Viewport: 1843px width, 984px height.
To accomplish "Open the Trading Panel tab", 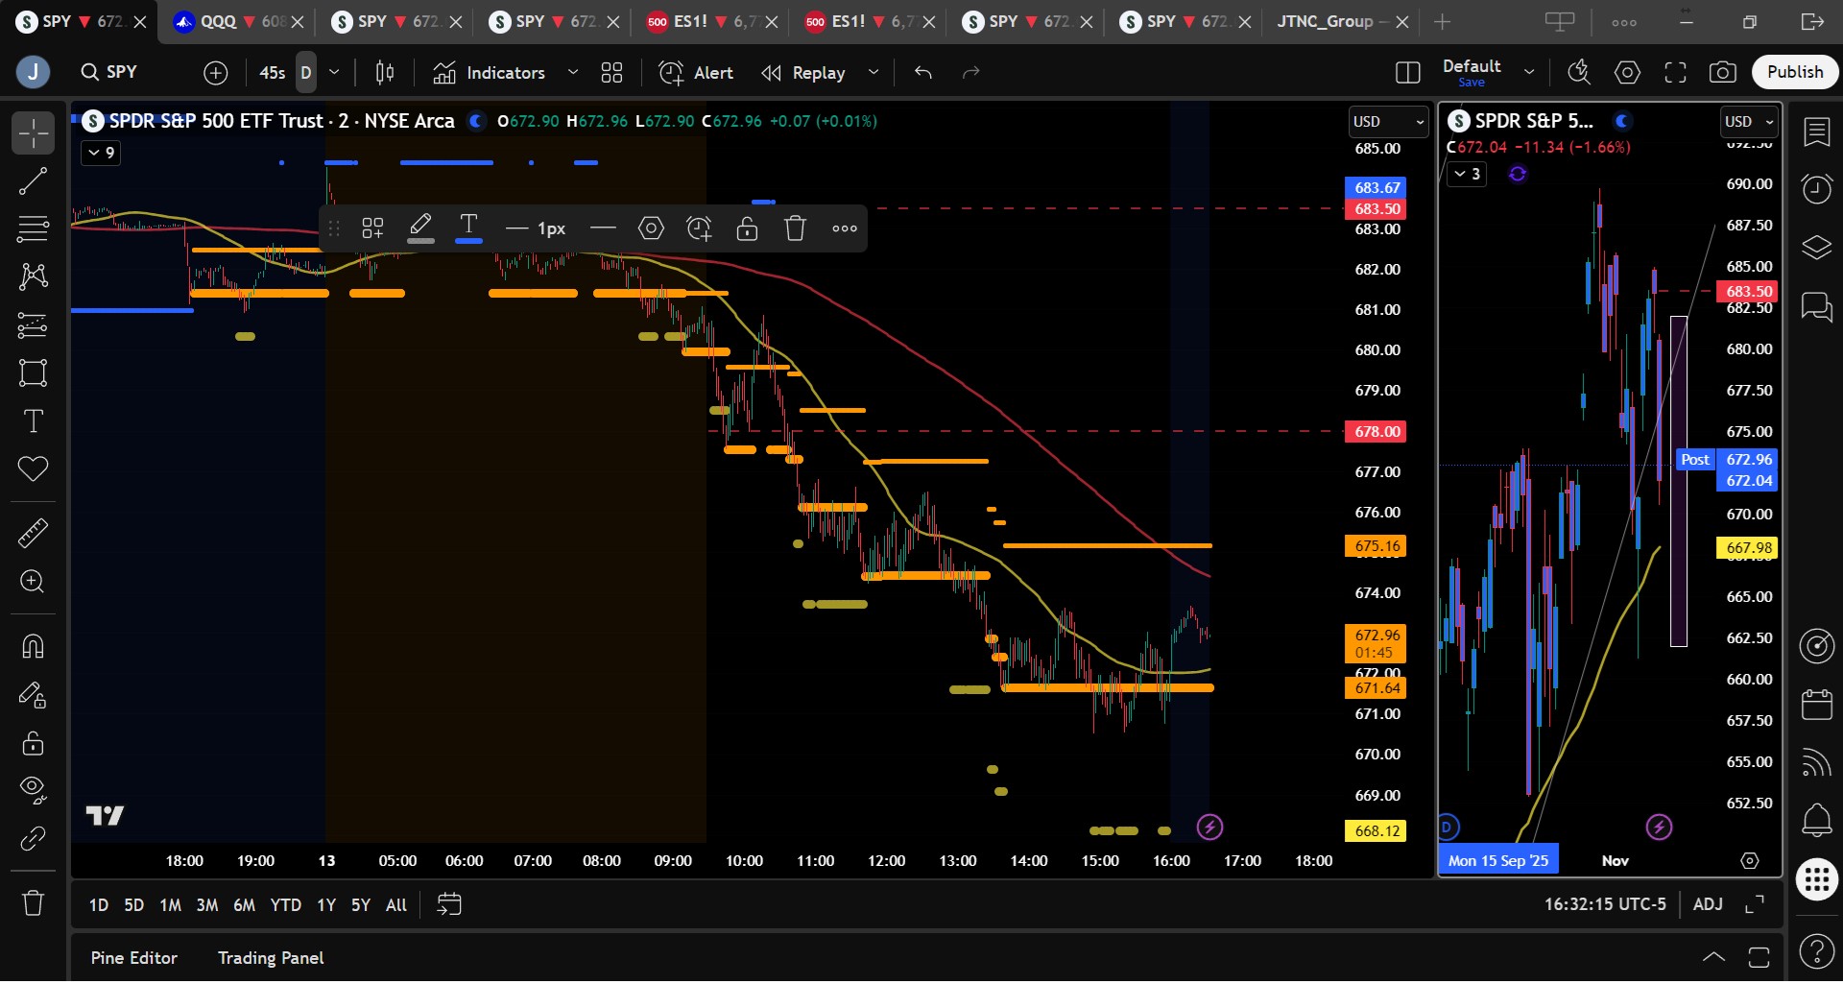I will click(271, 958).
